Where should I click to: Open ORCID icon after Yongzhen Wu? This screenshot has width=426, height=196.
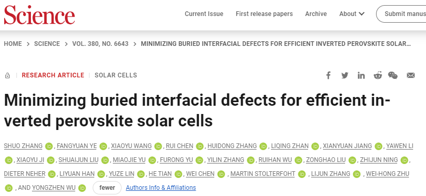click(82, 188)
